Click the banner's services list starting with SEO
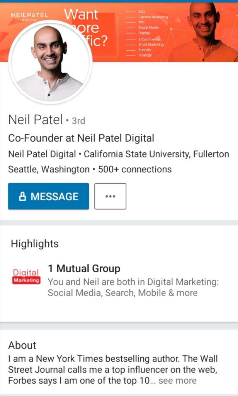This screenshot has width=238, height=396. 151,34
